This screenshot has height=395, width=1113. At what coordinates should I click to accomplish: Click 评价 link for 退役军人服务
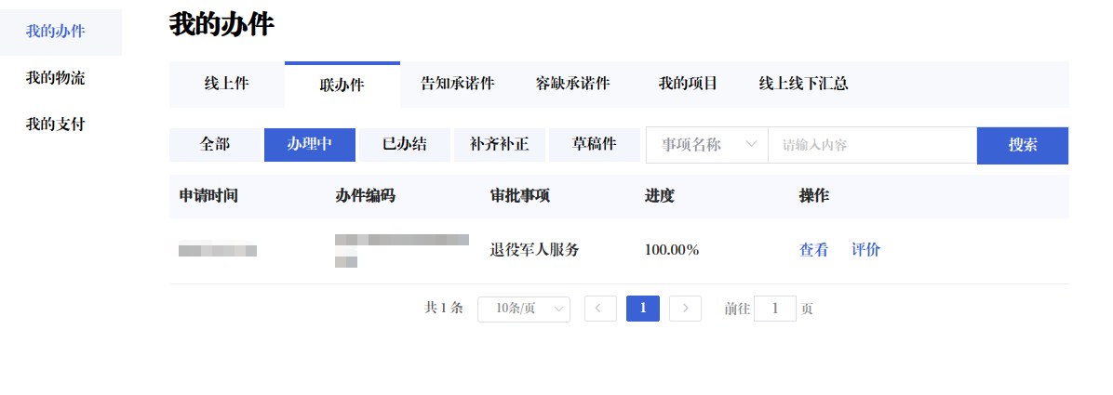(865, 250)
